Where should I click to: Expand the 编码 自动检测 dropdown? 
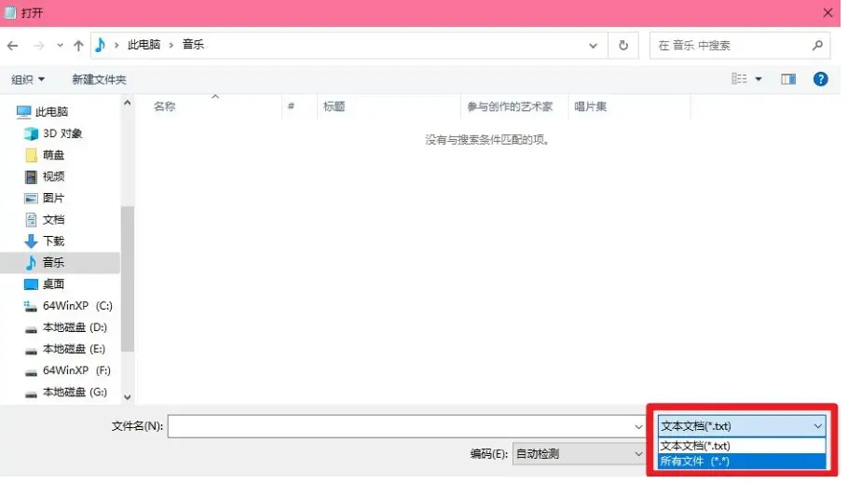[x=578, y=454]
